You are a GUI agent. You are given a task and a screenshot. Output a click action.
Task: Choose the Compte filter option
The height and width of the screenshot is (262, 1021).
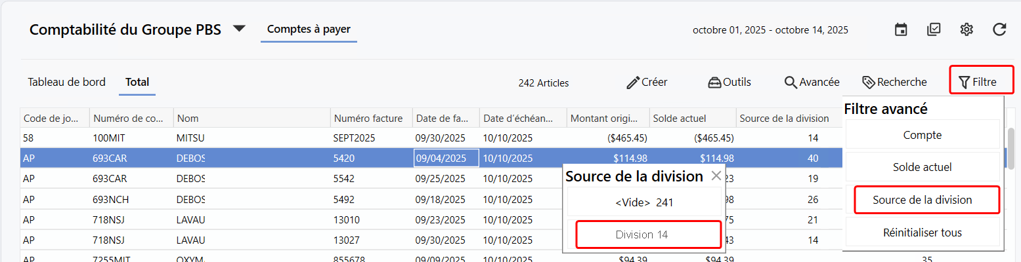[922, 135]
